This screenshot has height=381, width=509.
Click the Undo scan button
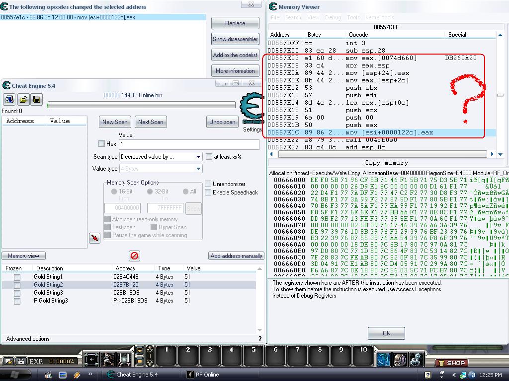click(x=222, y=122)
